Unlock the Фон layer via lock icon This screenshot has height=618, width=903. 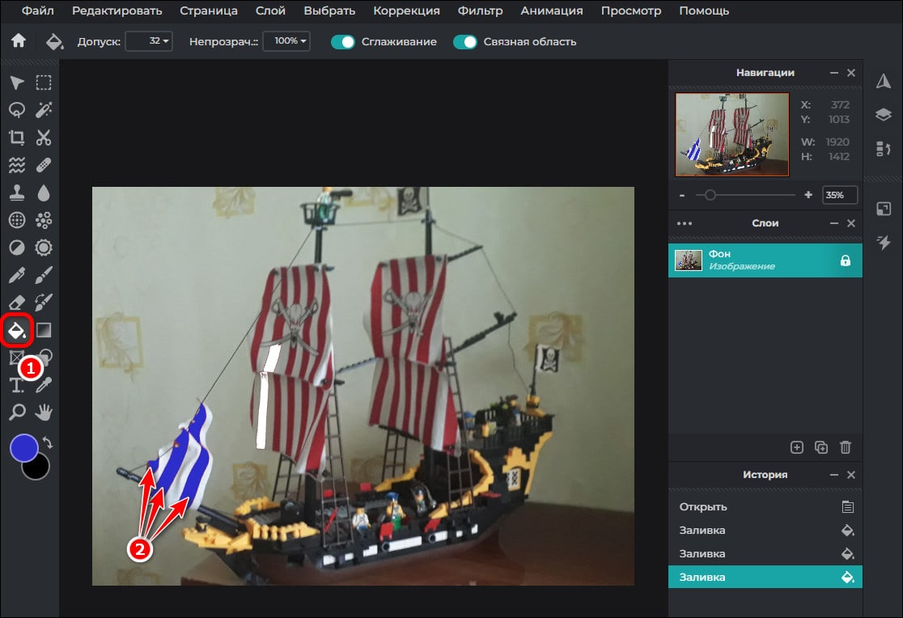pyautogui.click(x=846, y=260)
